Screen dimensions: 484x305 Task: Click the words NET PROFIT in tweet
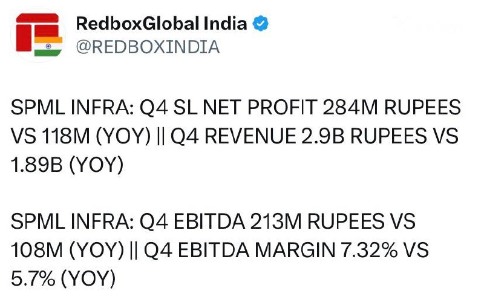click(260, 108)
